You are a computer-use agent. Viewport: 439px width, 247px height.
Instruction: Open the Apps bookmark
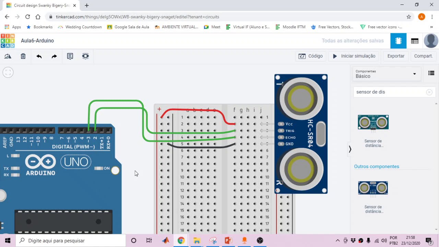(x=13, y=27)
